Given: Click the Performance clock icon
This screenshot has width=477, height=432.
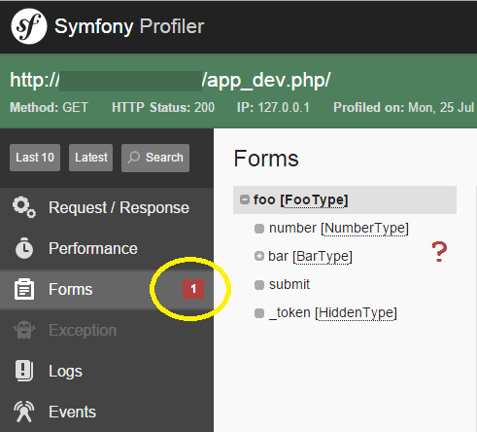Looking at the screenshot, I should (24, 248).
